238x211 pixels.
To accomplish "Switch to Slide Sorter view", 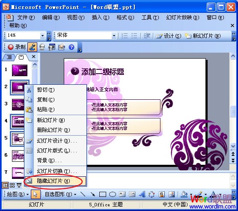I will [x=12, y=185].
